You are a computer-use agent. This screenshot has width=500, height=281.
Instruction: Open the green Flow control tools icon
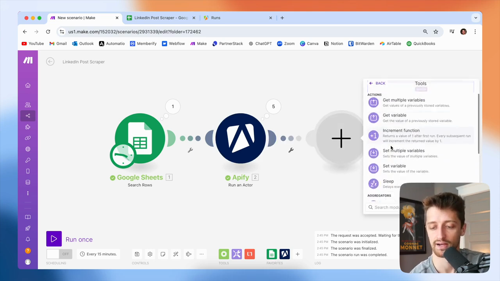coord(224,254)
